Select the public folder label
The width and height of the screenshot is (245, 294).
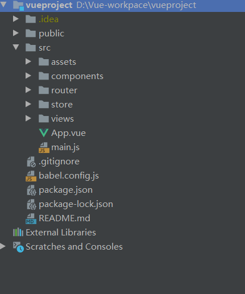pyautogui.click(x=52, y=34)
